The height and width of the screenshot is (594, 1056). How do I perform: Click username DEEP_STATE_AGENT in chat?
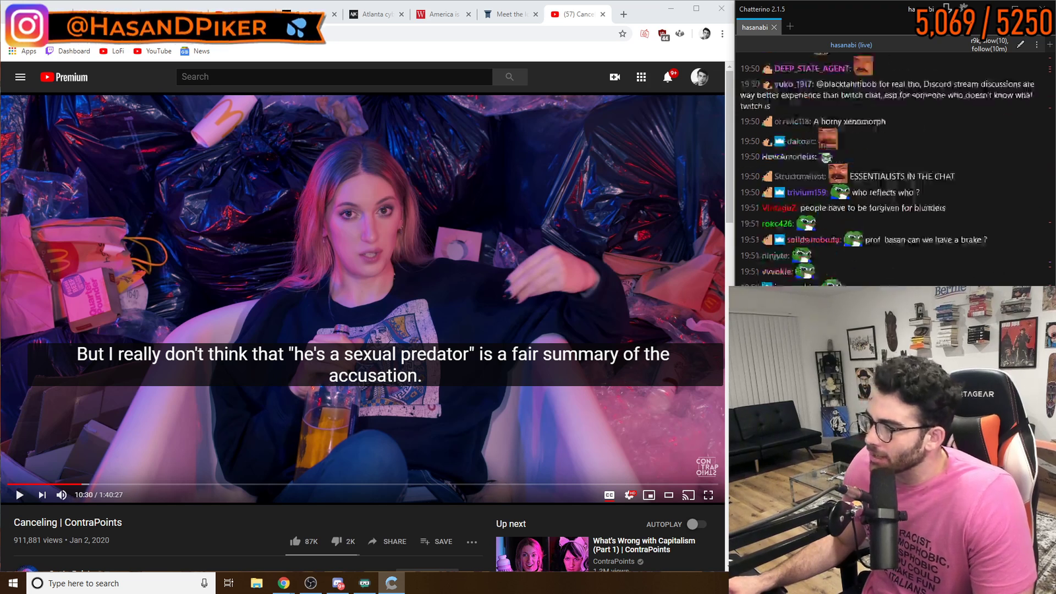pos(812,68)
